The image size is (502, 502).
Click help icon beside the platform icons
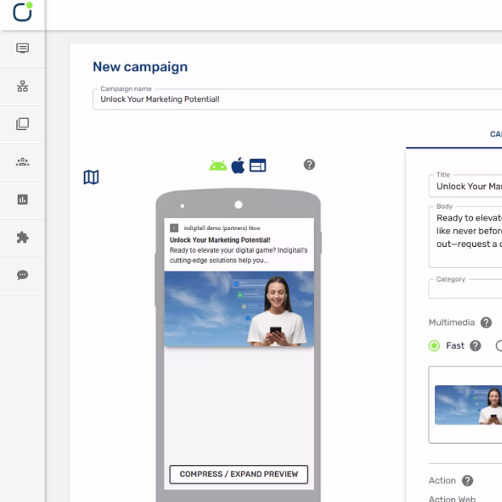click(x=309, y=165)
